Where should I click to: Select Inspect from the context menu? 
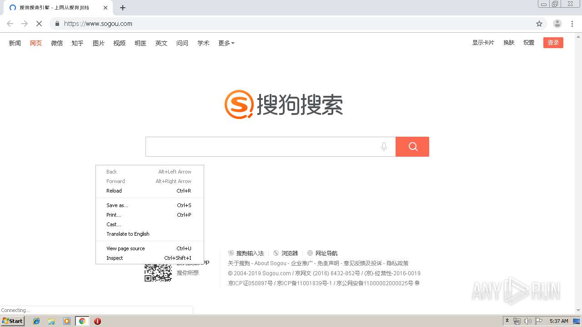(x=150, y=258)
